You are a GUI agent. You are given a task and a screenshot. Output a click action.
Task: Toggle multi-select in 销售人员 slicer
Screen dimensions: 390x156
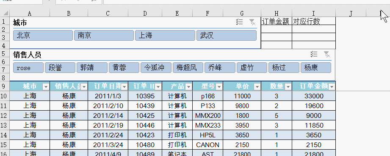click(x=314, y=54)
